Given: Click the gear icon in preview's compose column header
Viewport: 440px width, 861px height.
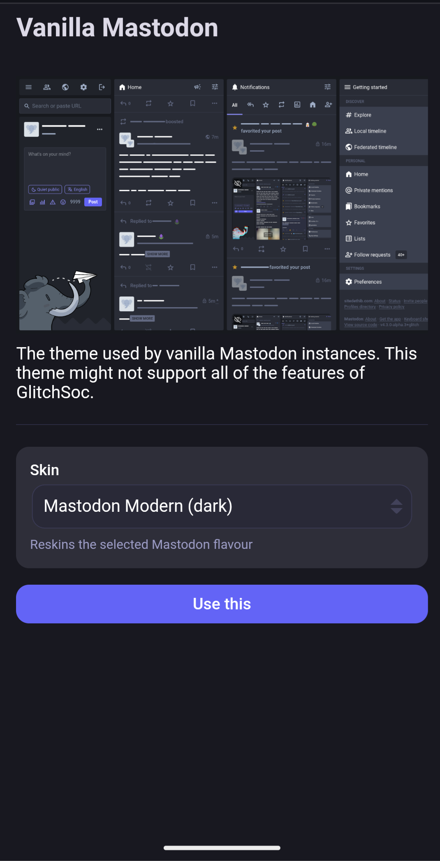Looking at the screenshot, I should point(83,87).
